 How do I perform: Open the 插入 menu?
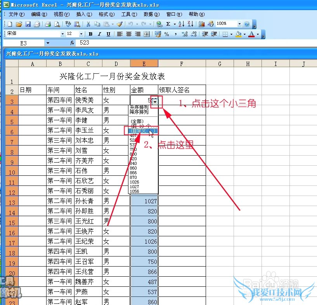click(x=84, y=14)
